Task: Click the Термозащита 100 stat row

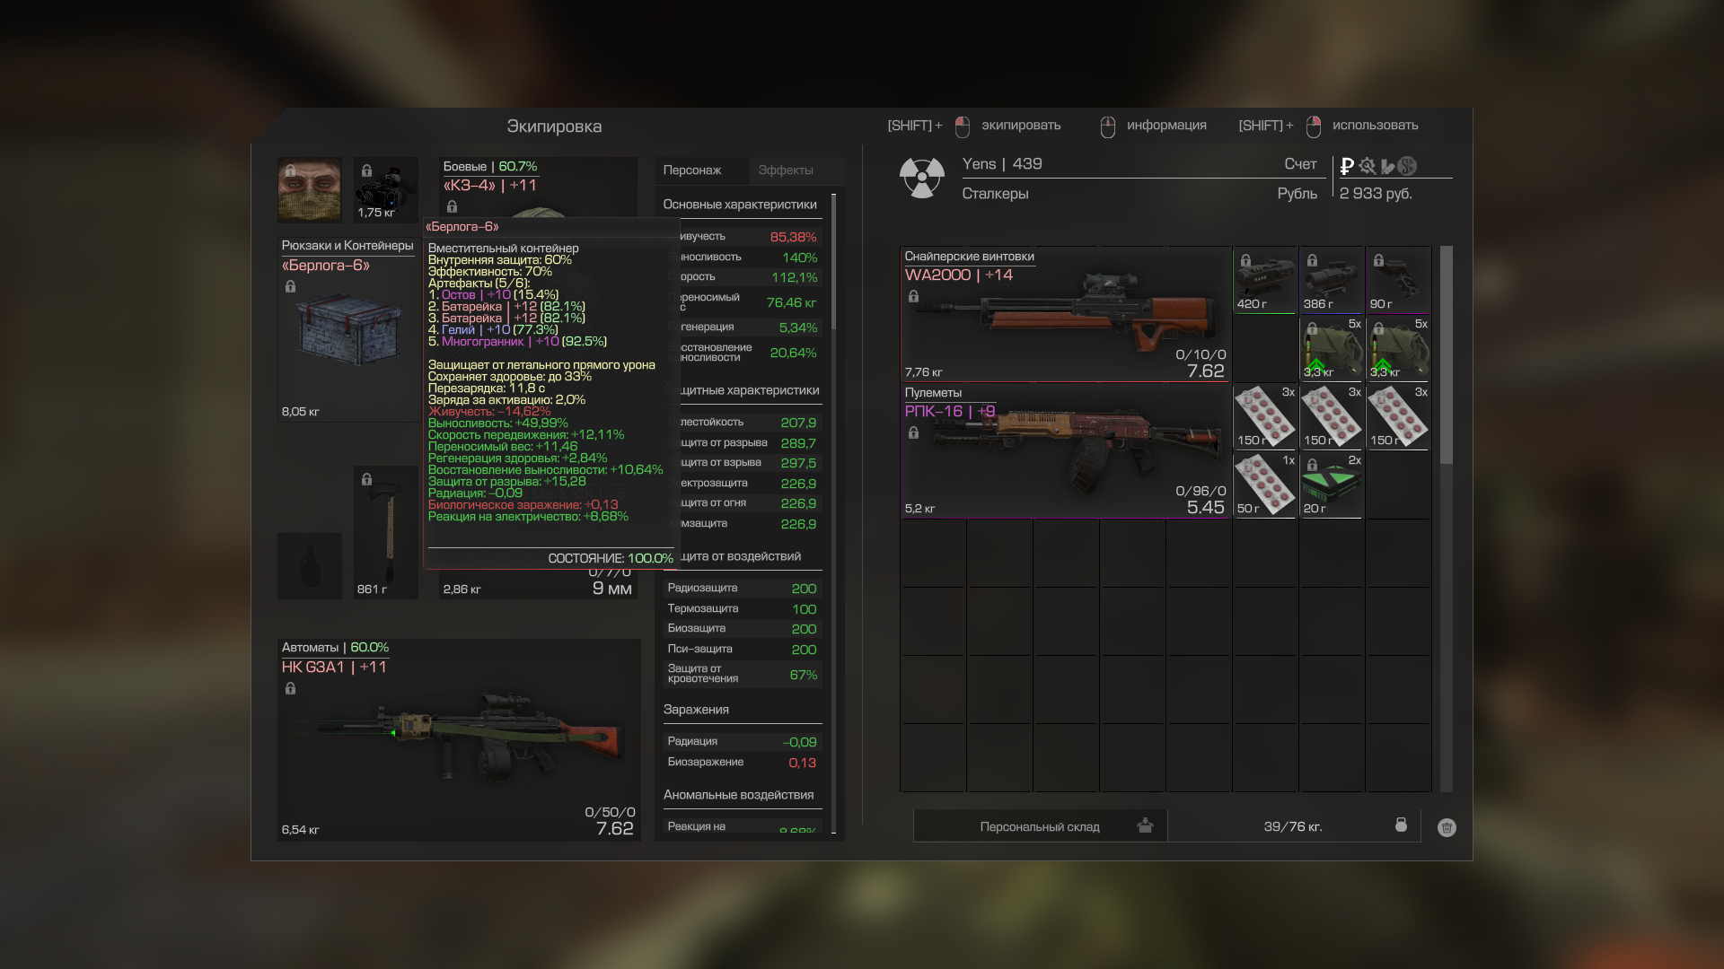Action: point(742,608)
